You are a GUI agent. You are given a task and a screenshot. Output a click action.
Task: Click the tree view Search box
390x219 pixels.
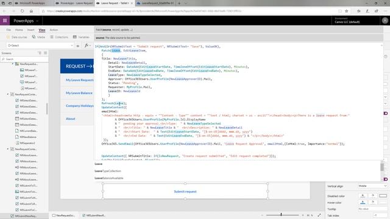[24, 59]
